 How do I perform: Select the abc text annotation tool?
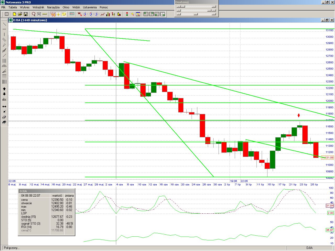click(4, 100)
